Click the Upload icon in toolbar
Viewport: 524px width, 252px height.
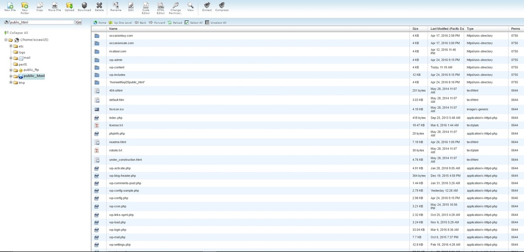(x=69, y=5)
